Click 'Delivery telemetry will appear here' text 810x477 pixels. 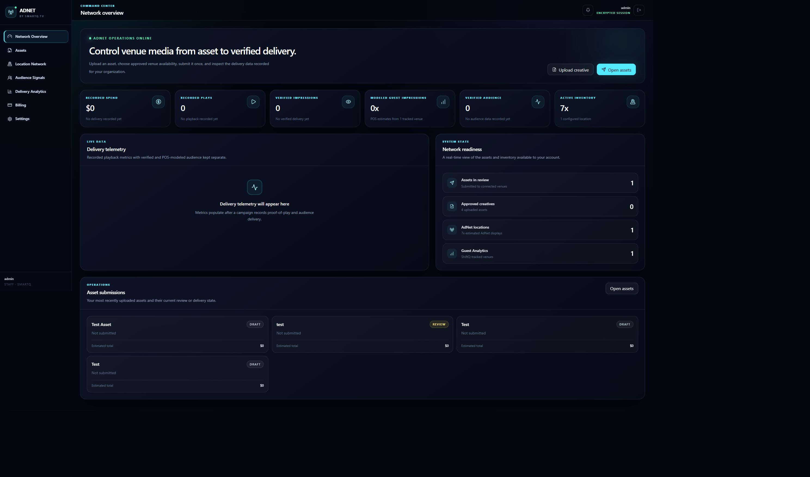click(x=254, y=204)
